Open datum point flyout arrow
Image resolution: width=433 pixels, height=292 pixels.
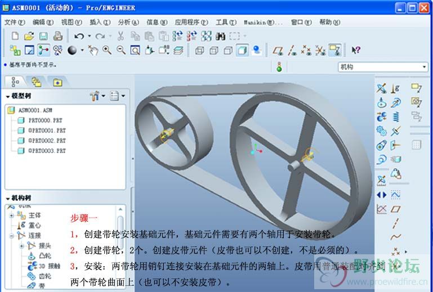(x=405, y=251)
